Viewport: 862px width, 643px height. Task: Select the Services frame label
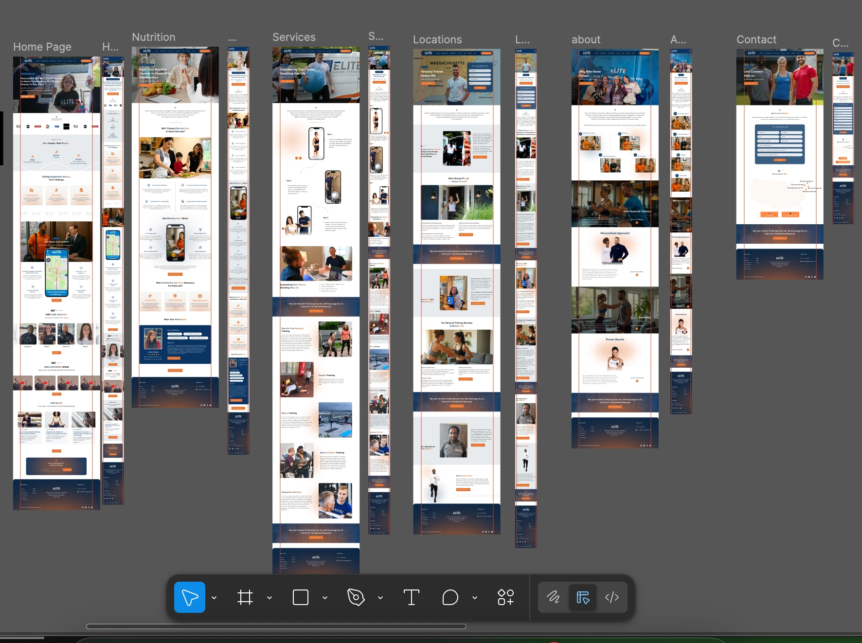point(294,37)
